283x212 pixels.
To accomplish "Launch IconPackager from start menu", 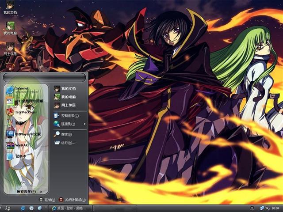I will pyautogui.click(x=22, y=112).
